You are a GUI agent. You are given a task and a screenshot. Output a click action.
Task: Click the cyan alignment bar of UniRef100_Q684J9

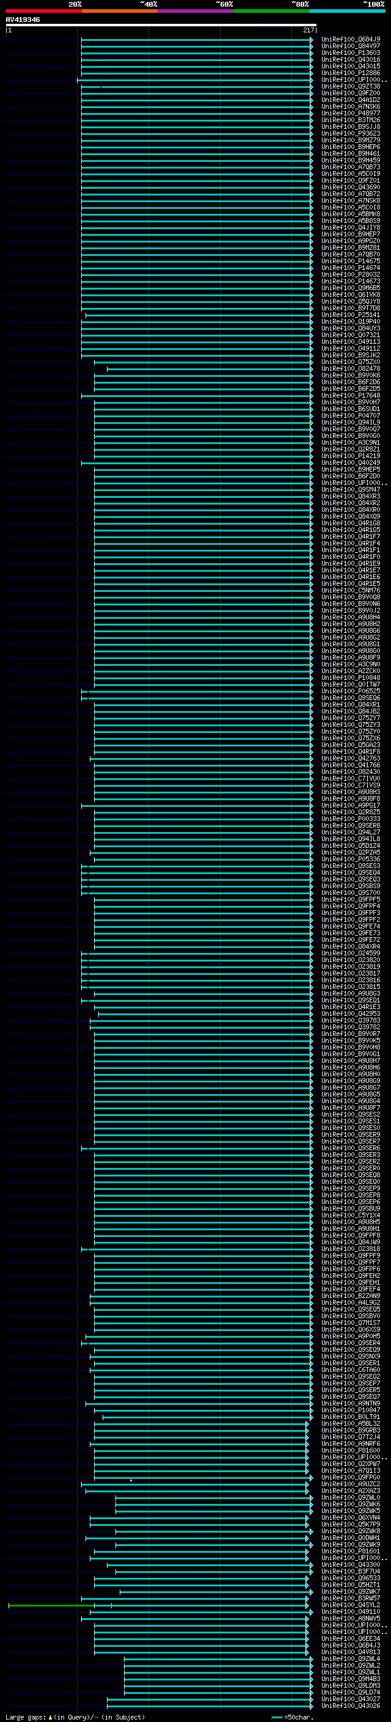point(197,40)
